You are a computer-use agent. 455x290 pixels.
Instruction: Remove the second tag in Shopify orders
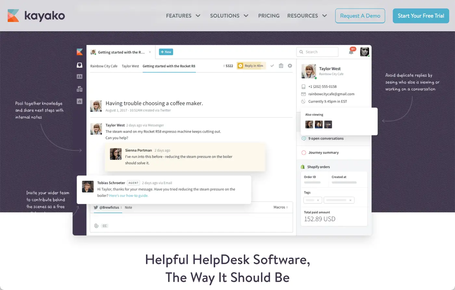tap(350, 200)
